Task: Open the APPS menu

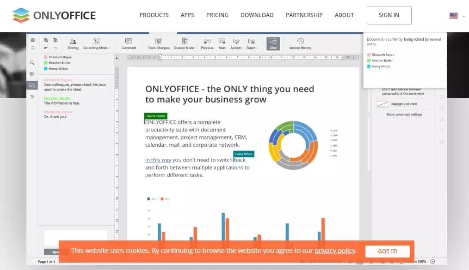Action: (x=187, y=15)
